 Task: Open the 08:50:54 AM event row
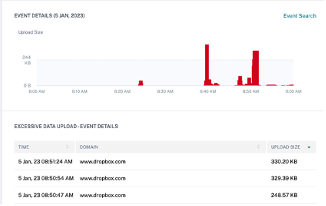[46, 178]
